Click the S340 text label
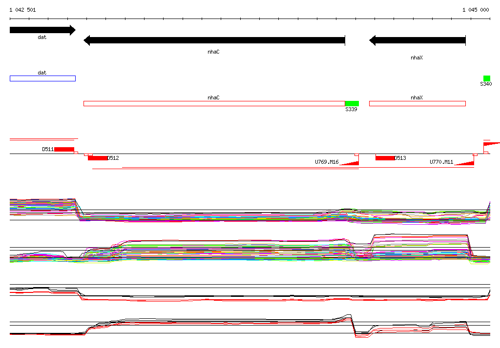The image size is (500, 348). click(x=486, y=84)
